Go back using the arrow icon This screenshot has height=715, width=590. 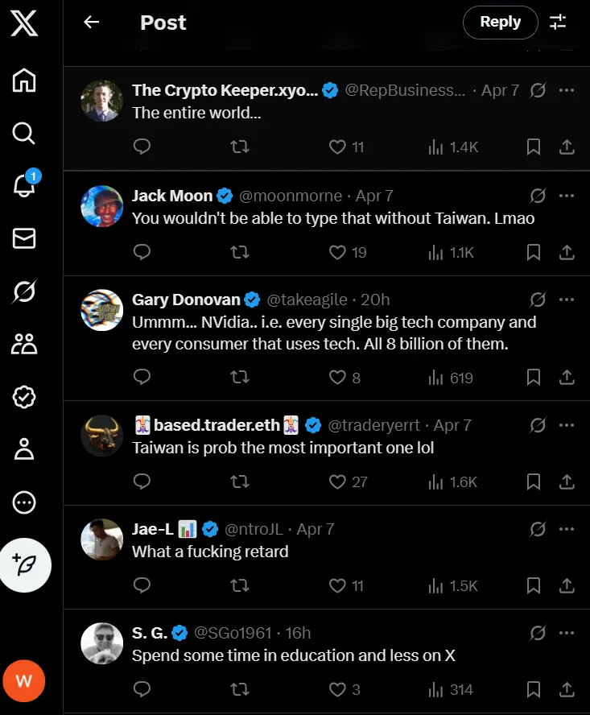pyautogui.click(x=92, y=23)
